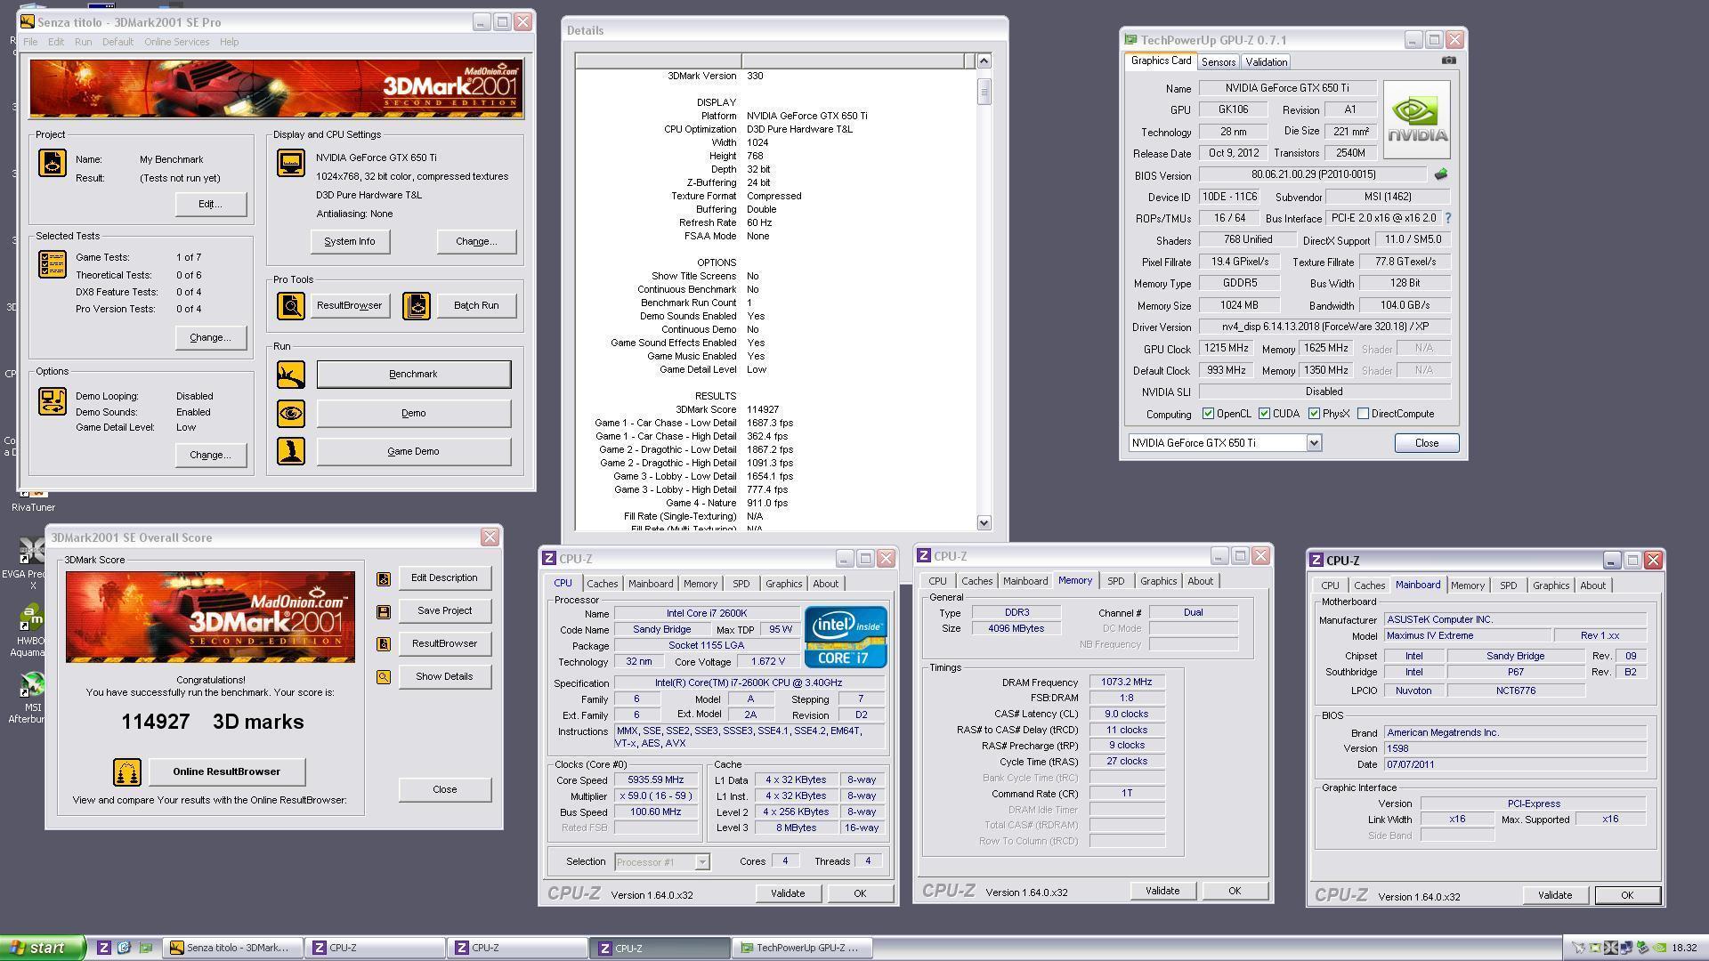Viewport: 1709px width, 961px height.
Task: Click the Save Project floppy icon
Action: click(384, 611)
